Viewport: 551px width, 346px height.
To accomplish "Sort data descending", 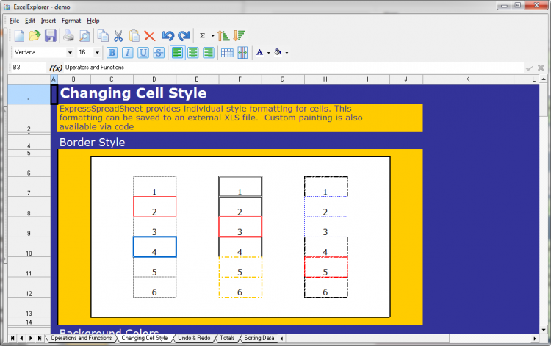I will 240,35.
